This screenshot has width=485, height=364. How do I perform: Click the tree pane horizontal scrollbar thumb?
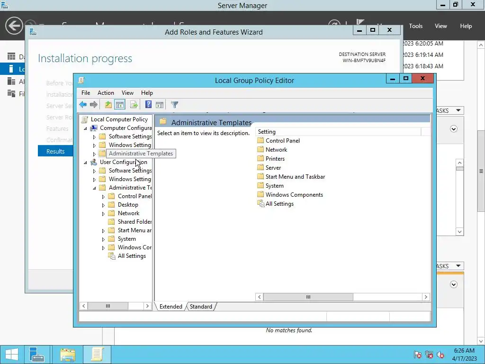108,306
